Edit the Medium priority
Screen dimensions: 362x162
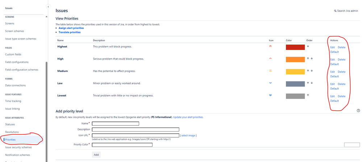coord(332,72)
